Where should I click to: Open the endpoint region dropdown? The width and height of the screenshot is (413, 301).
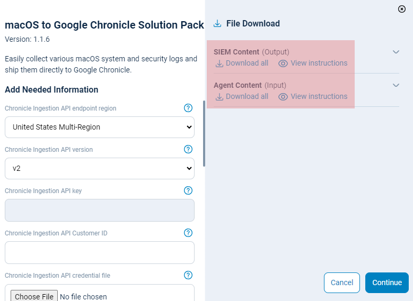[x=100, y=127]
